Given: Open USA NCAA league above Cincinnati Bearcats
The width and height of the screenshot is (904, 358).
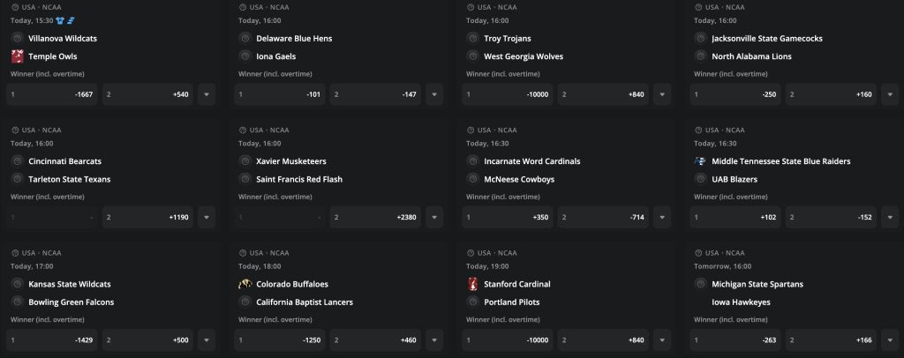Looking at the screenshot, I should point(41,130).
